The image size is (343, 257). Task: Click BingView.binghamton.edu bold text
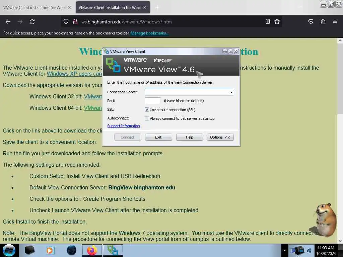(x=142, y=187)
